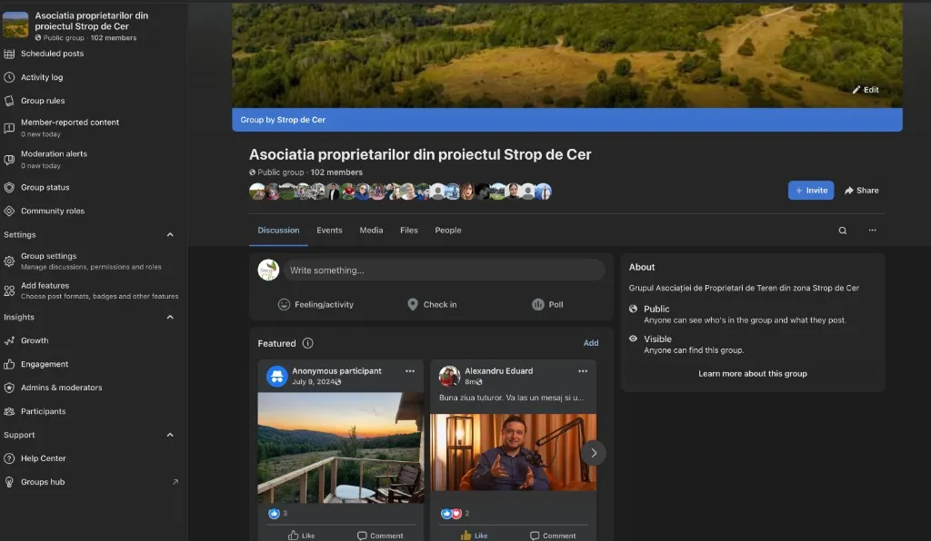Open Learn more about this group

pos(752,374)
